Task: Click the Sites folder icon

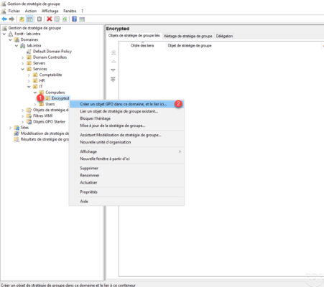Action: click(17, 128)
